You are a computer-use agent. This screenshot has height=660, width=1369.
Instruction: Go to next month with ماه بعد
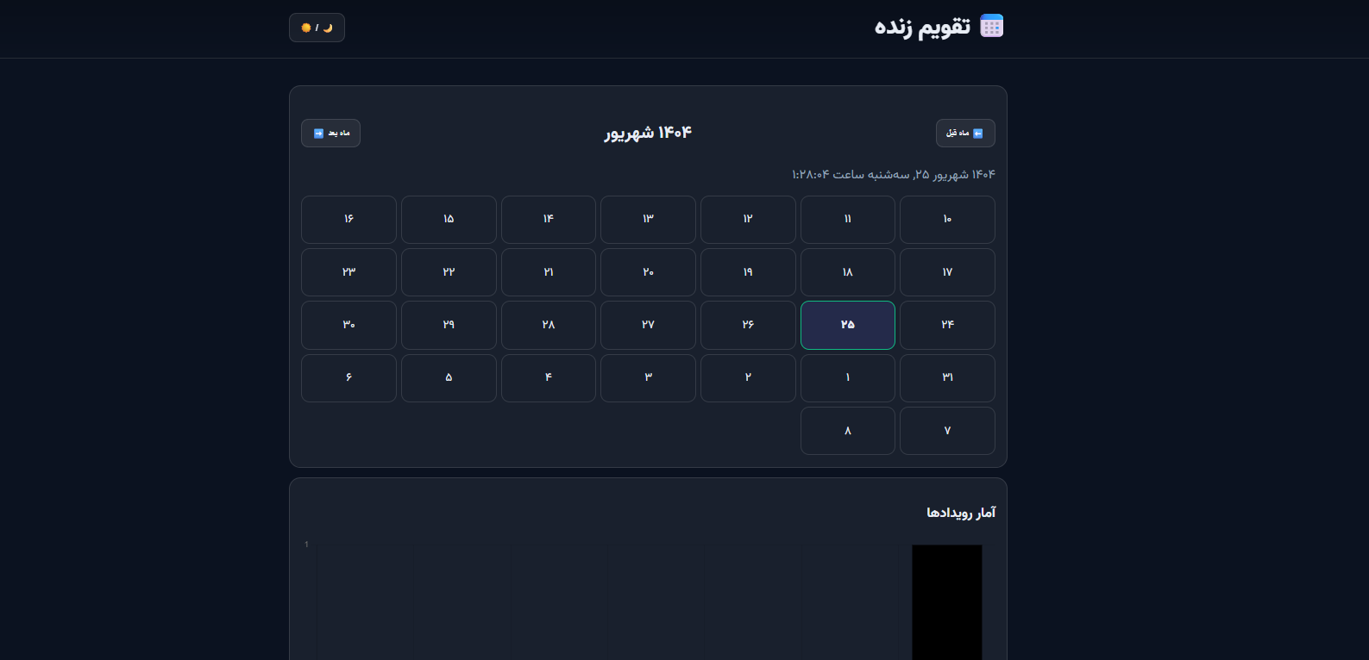tap(330, 133)
